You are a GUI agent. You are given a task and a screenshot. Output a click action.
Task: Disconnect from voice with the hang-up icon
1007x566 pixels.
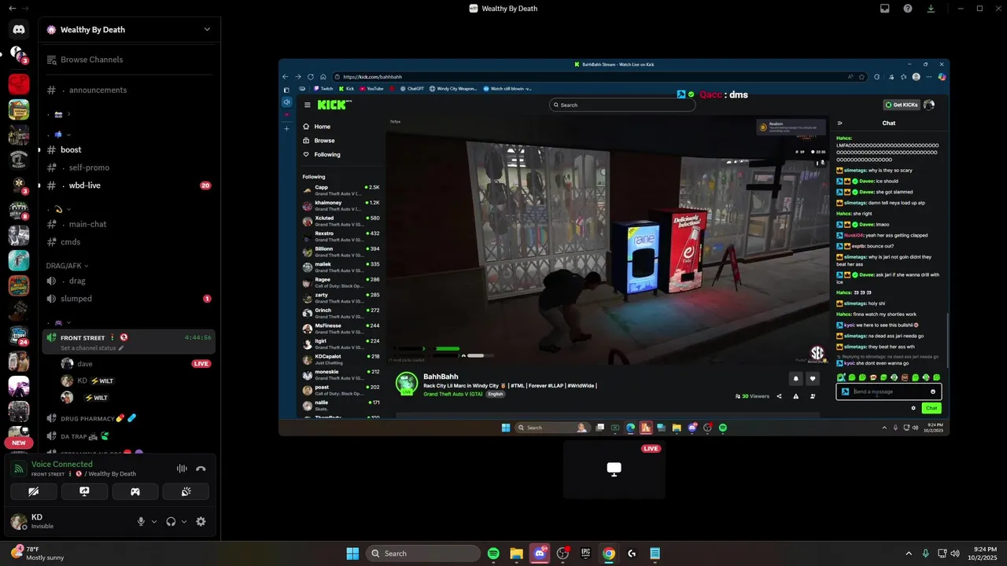coord(201,469)
